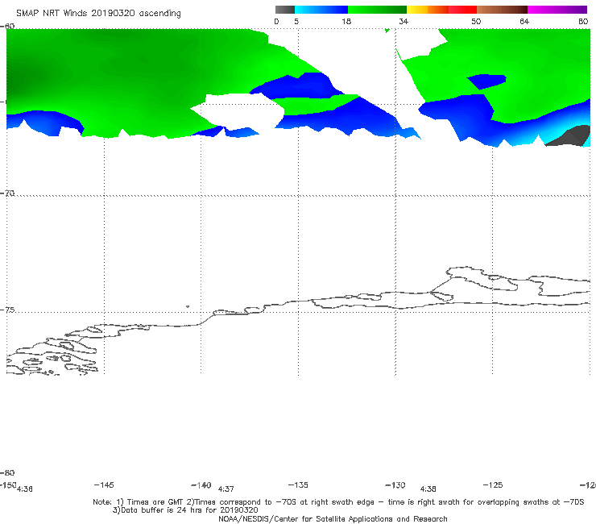
Task: Click the small isolated blue patch inside the green area
Action: coord(487,81)
